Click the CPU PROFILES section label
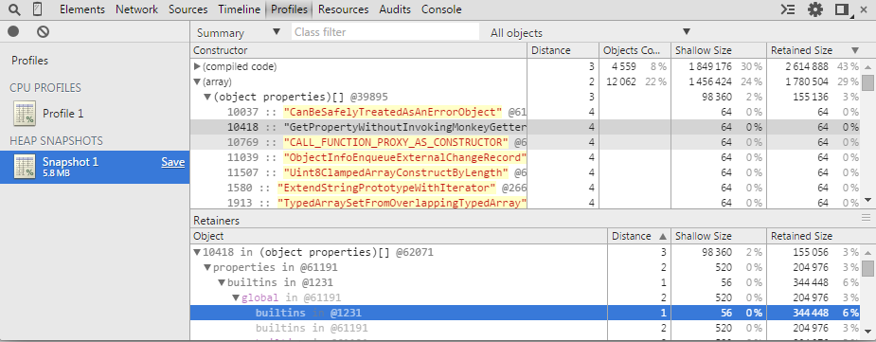The image size is (876, 342). pos(45,88)
